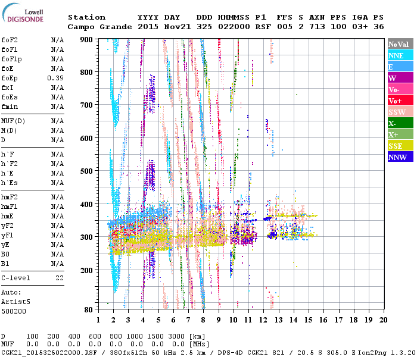Select the Vo+ red legend swatch
Image resolution: width=417 pixels, height=357 pixels.
point(400,101)
